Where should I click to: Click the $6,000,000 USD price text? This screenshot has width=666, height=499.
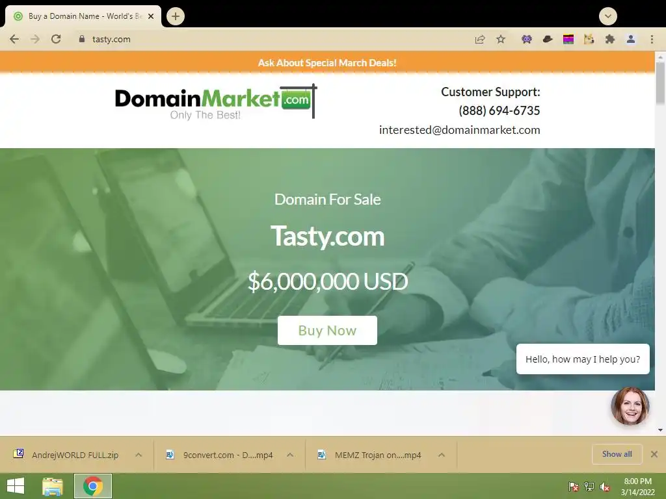[x=328, y=281]
